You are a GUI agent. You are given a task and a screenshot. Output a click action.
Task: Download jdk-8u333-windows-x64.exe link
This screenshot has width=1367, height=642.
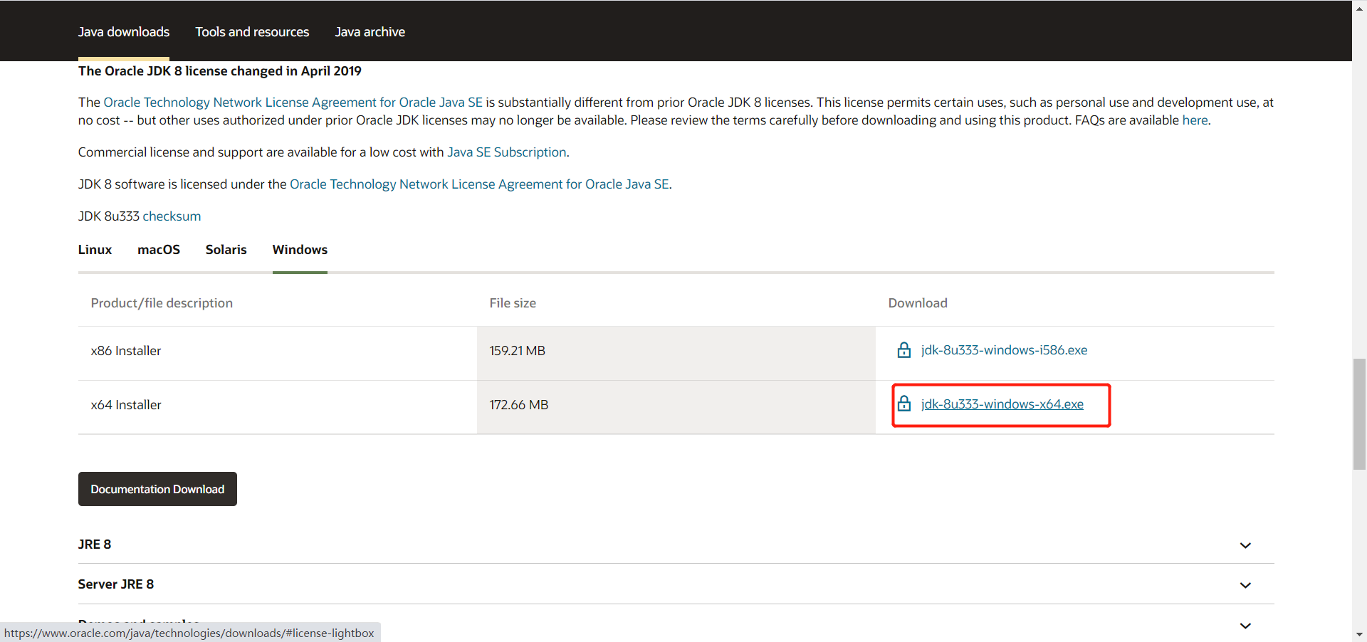(x=1002, y=404)
